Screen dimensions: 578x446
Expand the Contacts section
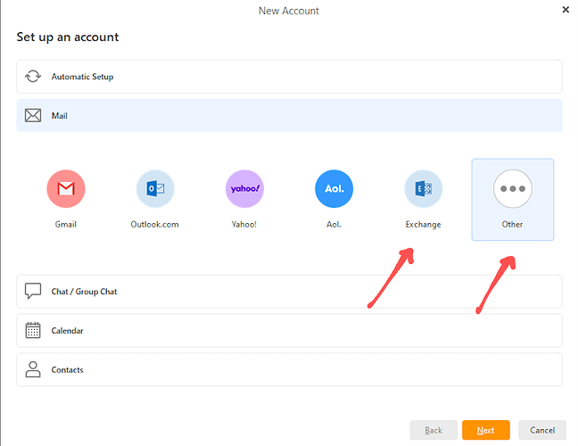[289, 369]
